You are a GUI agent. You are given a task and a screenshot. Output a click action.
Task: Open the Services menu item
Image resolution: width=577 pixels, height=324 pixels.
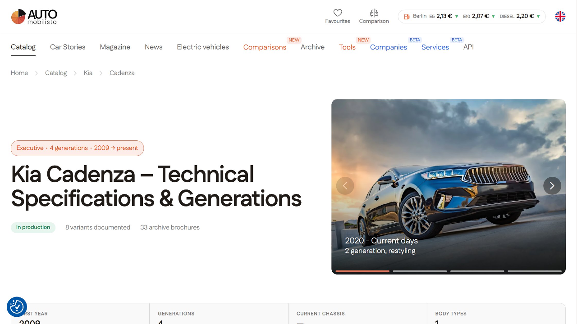[435, 47]
